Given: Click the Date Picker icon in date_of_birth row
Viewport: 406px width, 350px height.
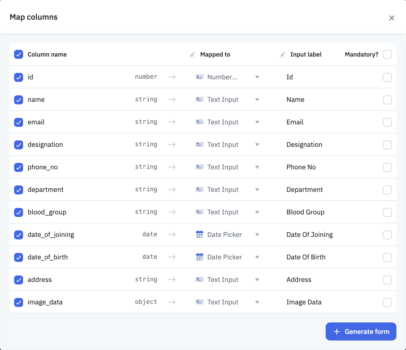Looking at the screenshot, I should pos(200,257).
